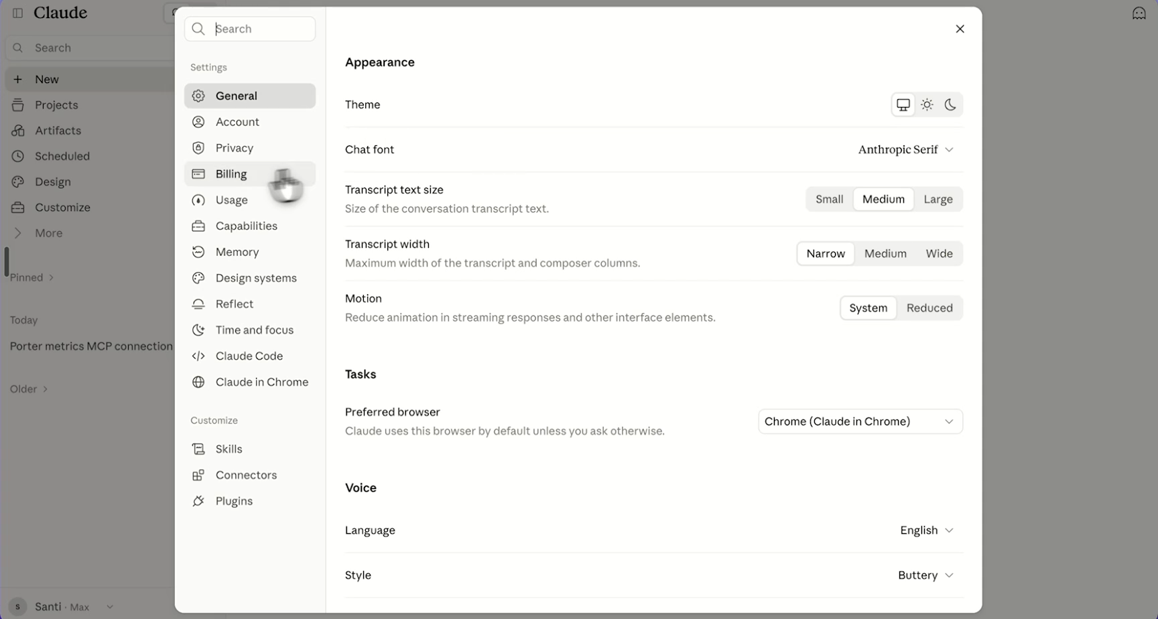
Task: Select the system theme monitor icon
Action: coord(903,105)
